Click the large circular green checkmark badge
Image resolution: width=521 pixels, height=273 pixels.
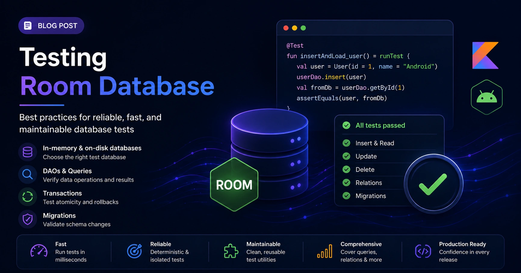(433, 184)
